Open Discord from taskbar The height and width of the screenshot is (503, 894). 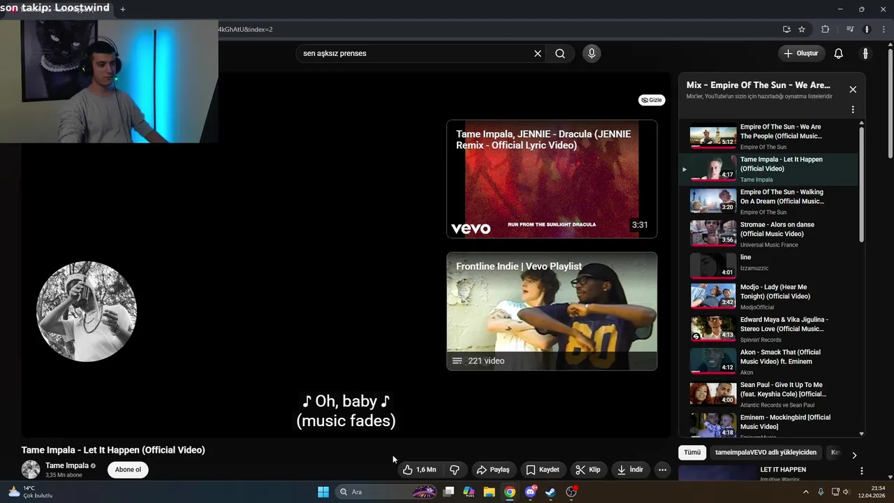(531, 492)
